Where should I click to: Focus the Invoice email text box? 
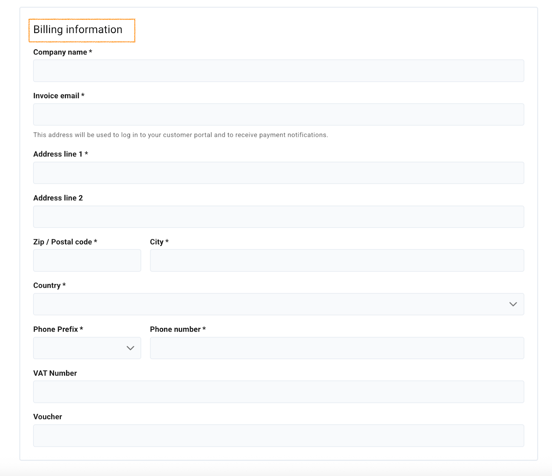[x=278, y=114]
